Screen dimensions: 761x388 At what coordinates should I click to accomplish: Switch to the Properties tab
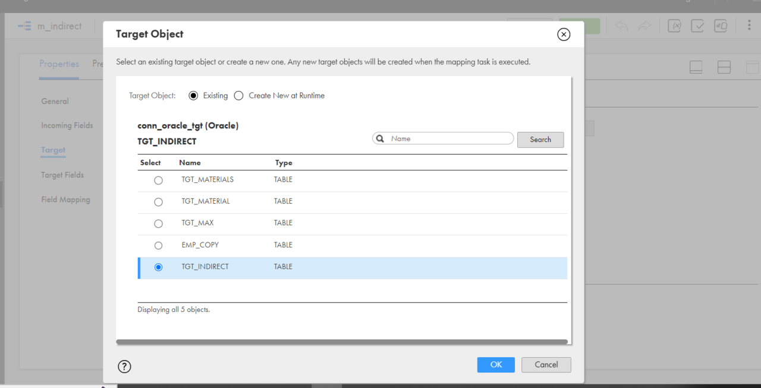pos(59,64)
